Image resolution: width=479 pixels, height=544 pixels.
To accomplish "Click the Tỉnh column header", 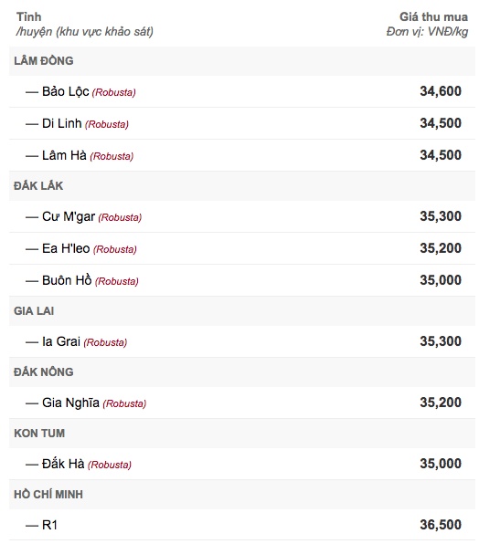I will (x=29, y=16).
